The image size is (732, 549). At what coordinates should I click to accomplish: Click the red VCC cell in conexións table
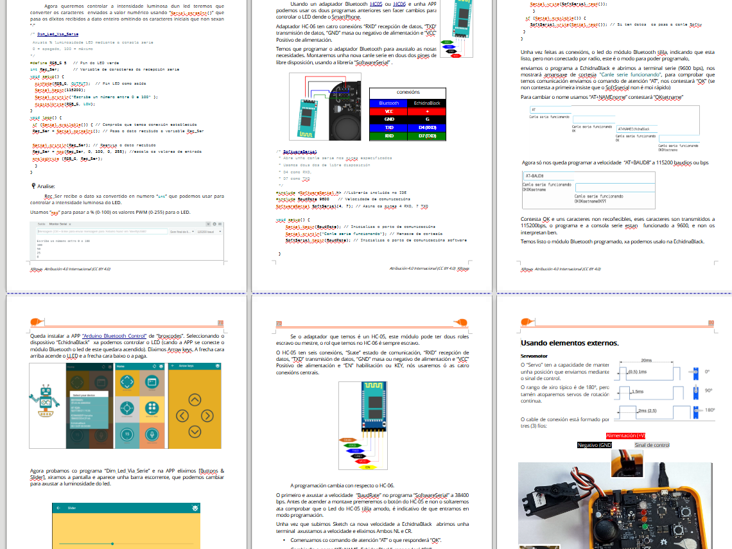tap(388, 111)
